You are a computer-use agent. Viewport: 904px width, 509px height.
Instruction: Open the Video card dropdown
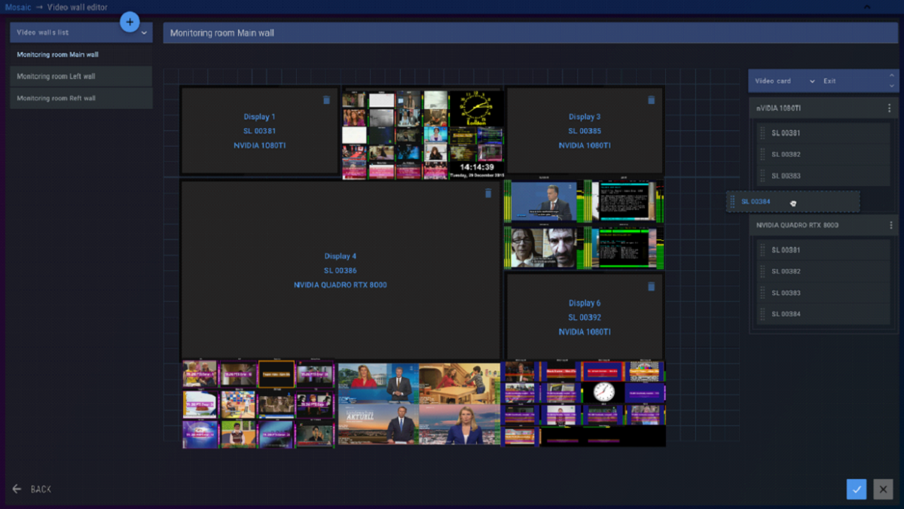click(x=811, y=81)
